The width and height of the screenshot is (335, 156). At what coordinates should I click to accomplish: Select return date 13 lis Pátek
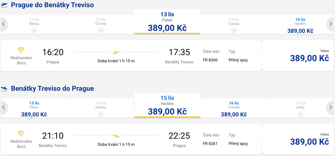point(34,109)
